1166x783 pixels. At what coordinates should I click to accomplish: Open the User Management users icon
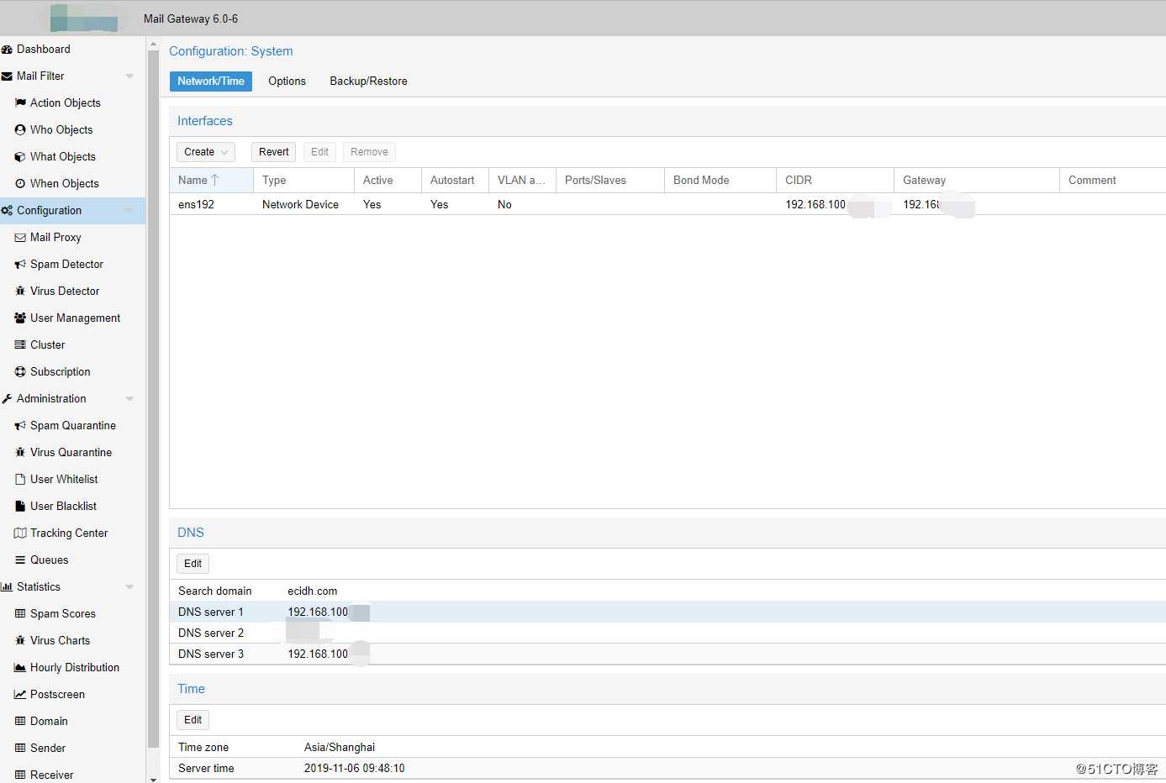click(20, 318)
